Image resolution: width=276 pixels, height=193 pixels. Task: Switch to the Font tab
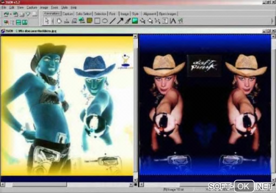tap(112, 14)
